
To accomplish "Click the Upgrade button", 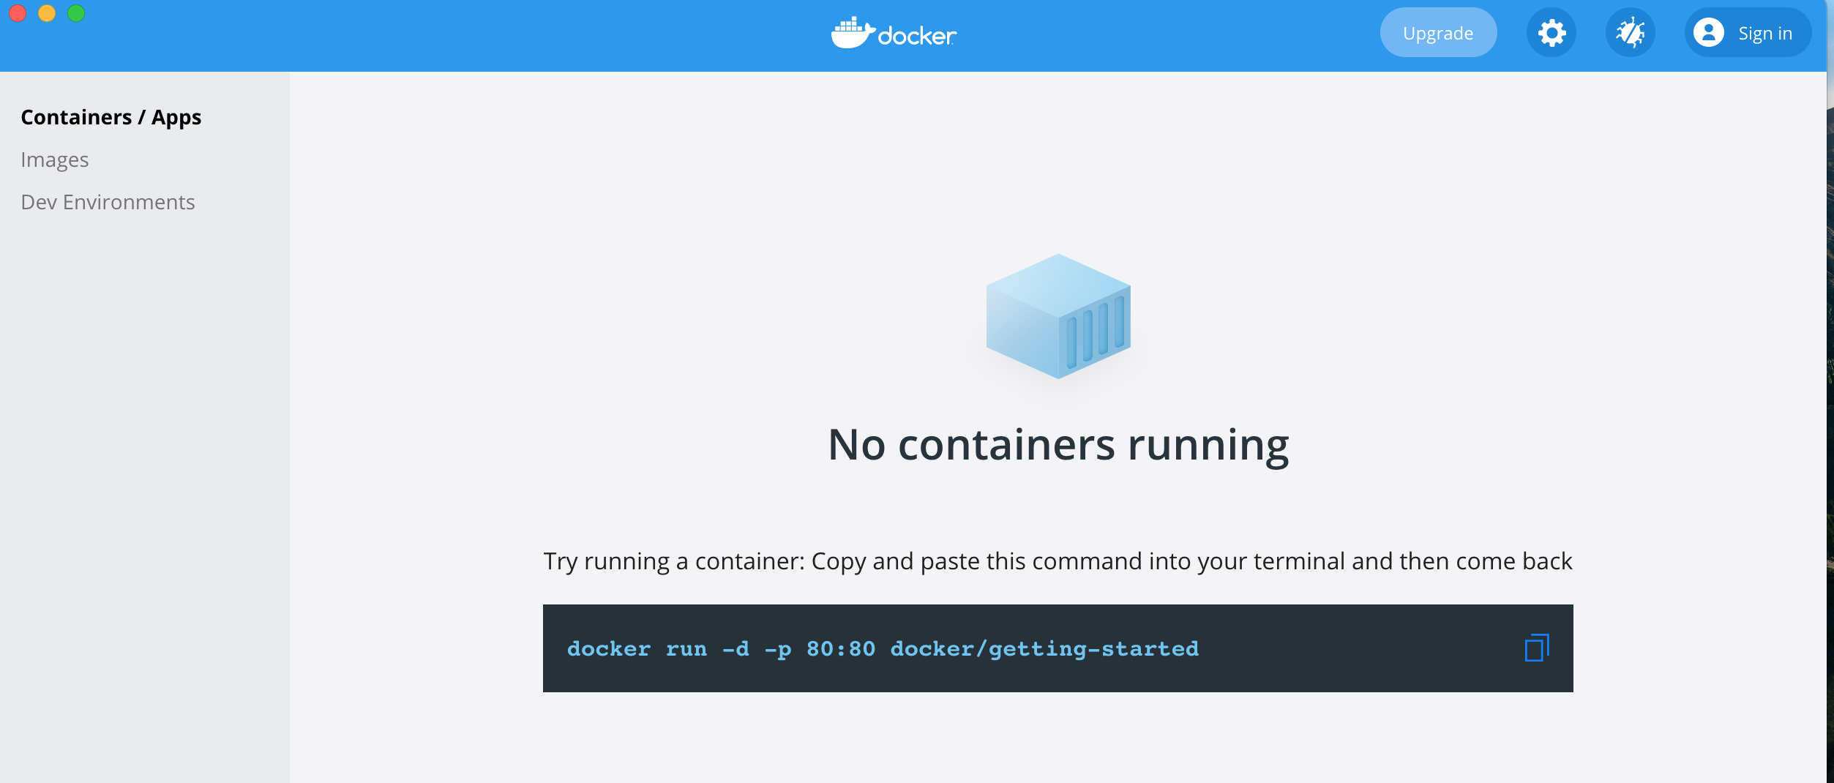I will click(x=1437, y=32).
